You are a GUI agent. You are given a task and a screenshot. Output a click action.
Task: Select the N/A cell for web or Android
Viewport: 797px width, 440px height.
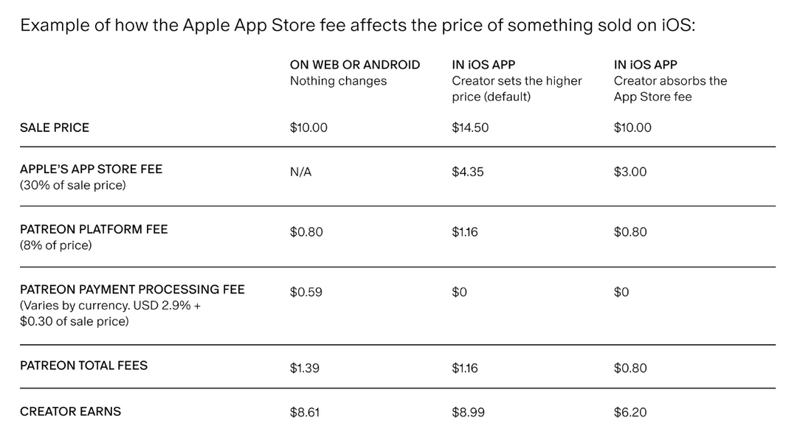[x=300, y=172]
